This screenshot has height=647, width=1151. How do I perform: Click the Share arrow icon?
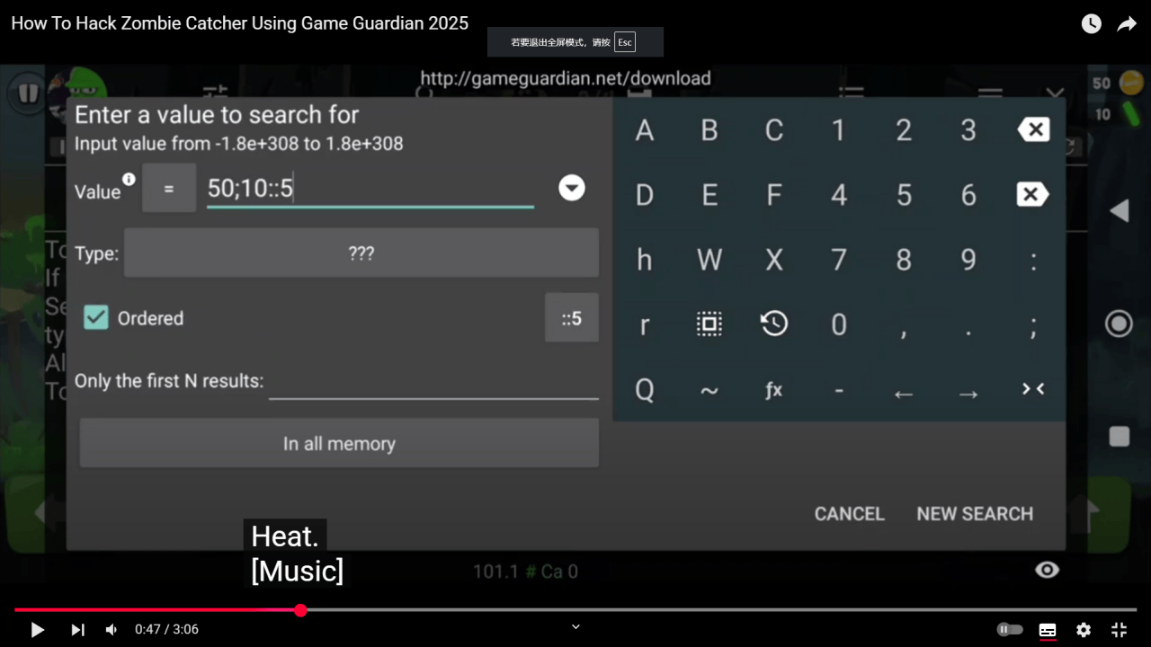tap(1127, 24)
